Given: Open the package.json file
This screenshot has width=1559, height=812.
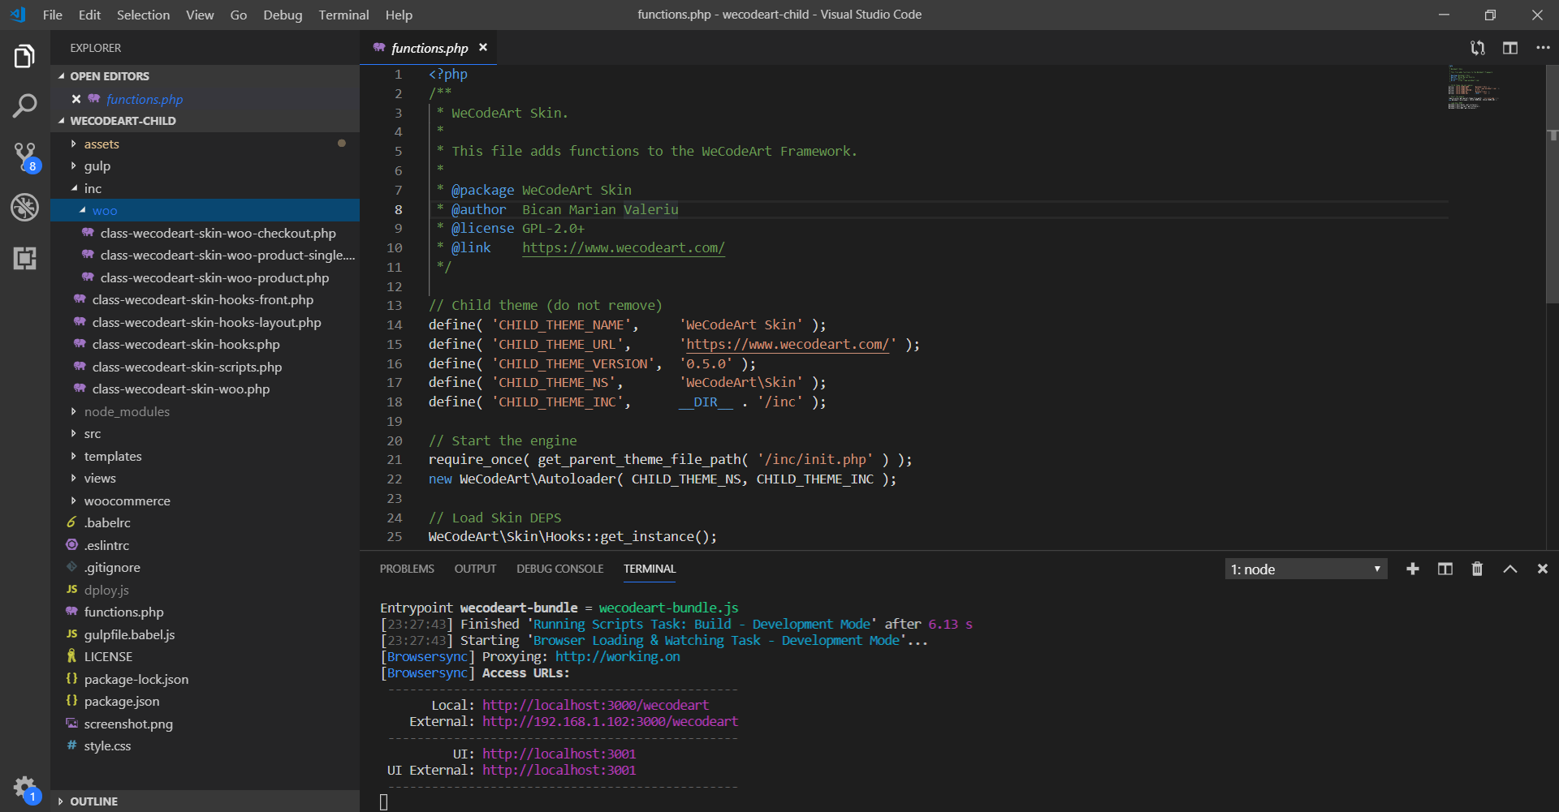Looking at the screenshot, I should pyautogui.click(x=205, y=701).
